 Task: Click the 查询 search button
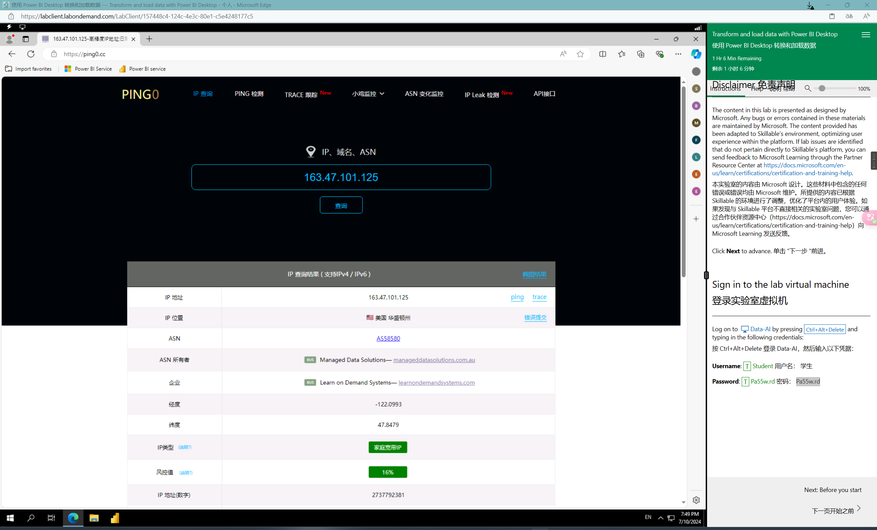[341, 205]
